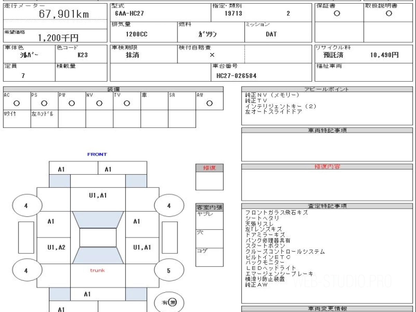This screenshot has height=312, width=416.
Task: Select the inspection expiry value "抹消"
Action: click(x=132, y=55)
